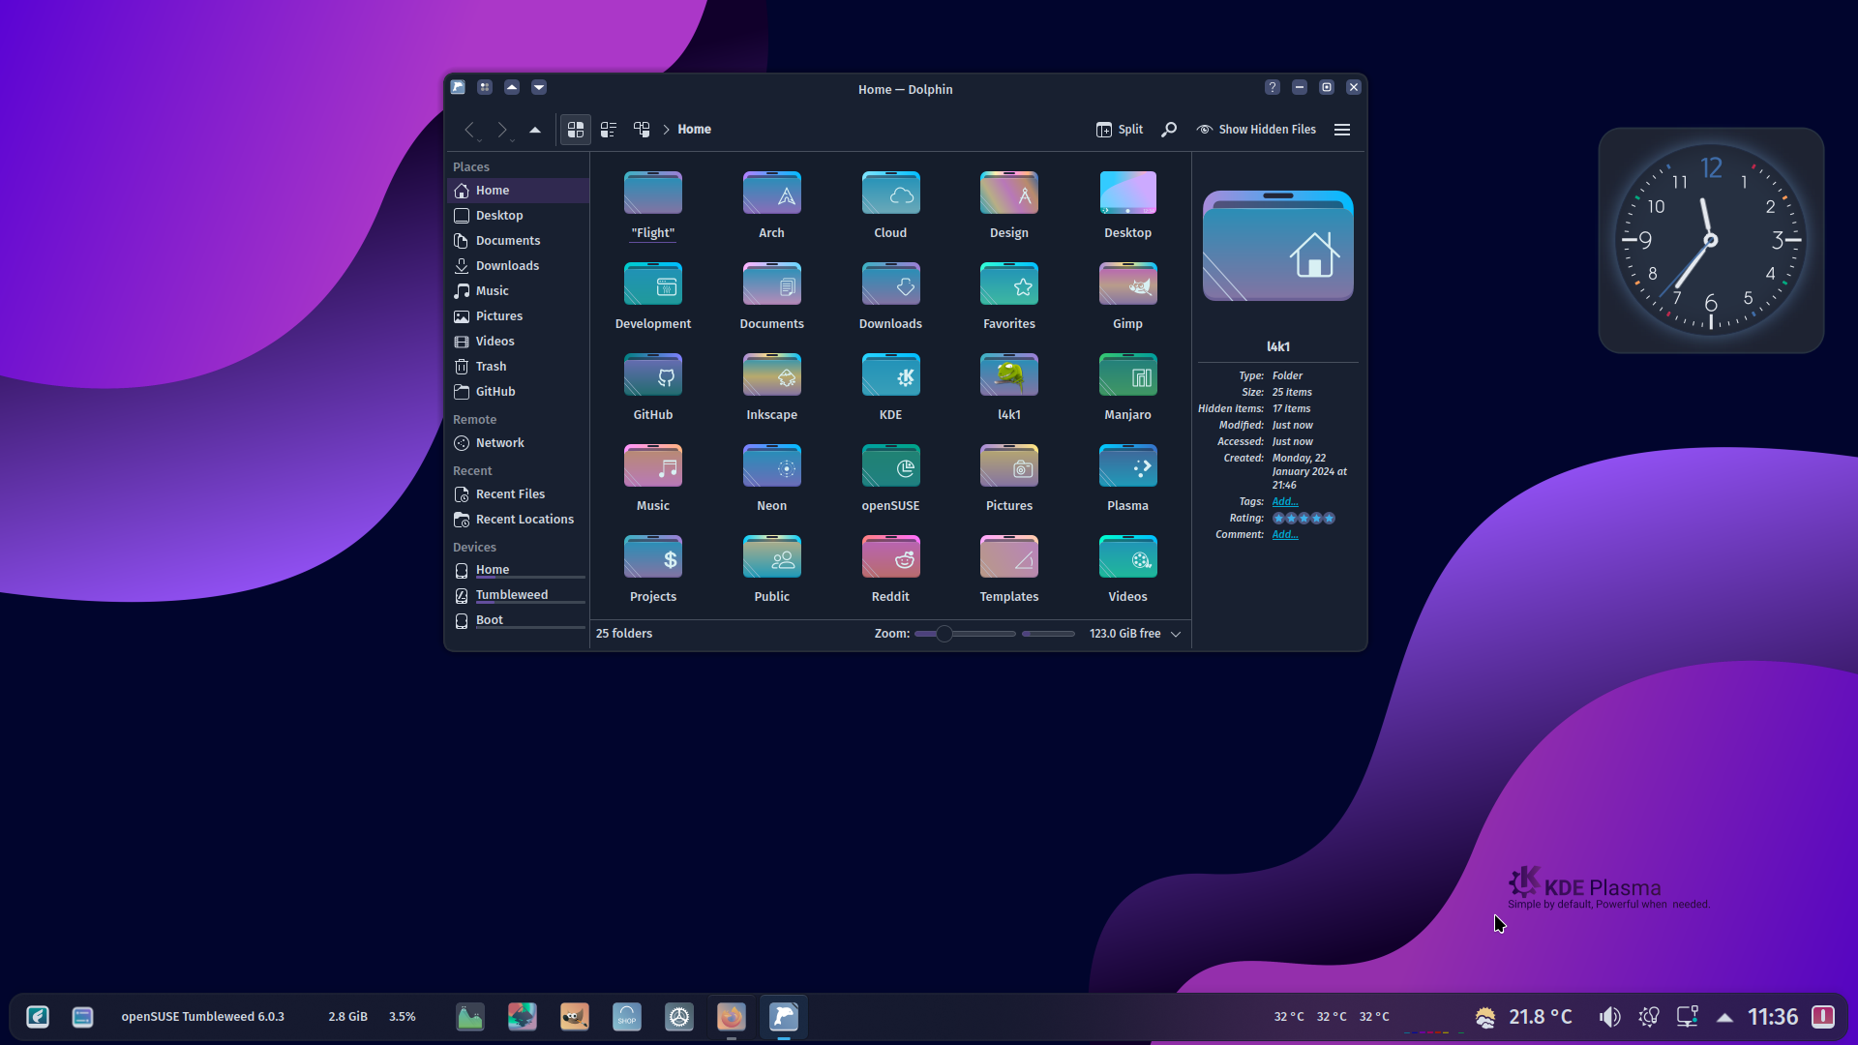1858x1045 pixels.
Task: Select the Plasma folder icon
Action: (1127, 466)
